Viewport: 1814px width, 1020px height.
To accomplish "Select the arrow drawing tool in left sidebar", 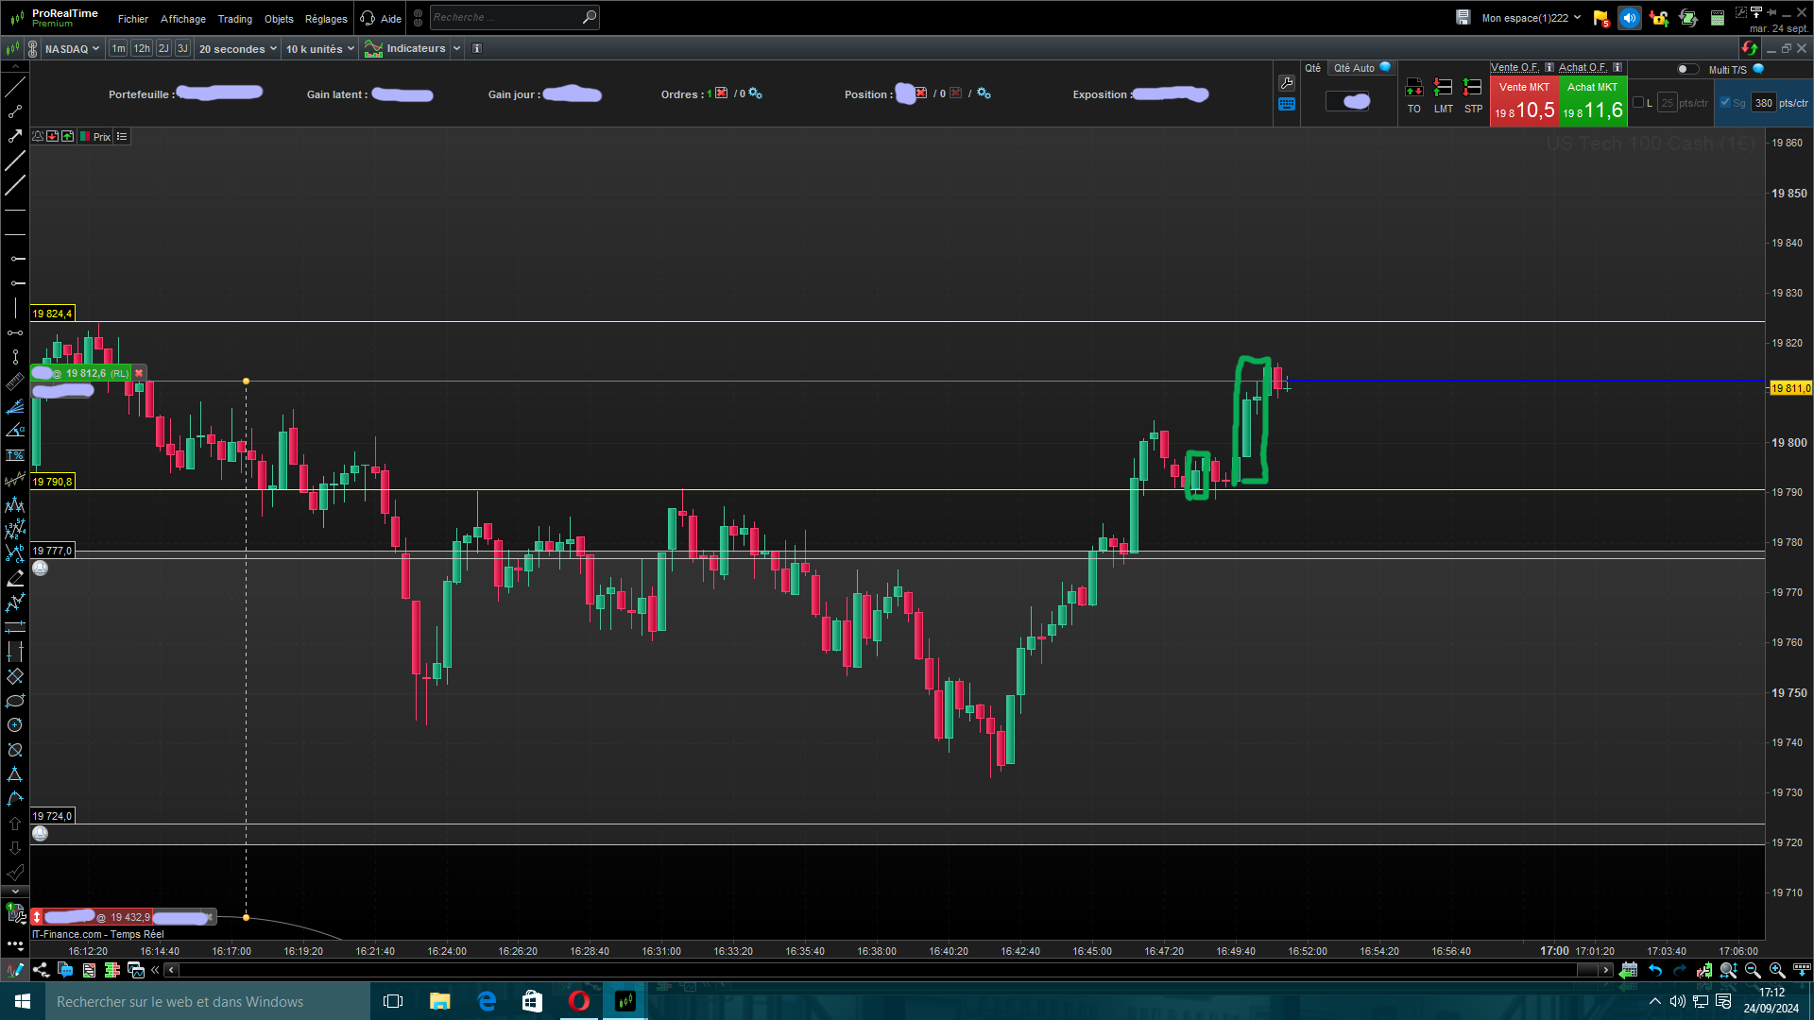I will [15, 136].
